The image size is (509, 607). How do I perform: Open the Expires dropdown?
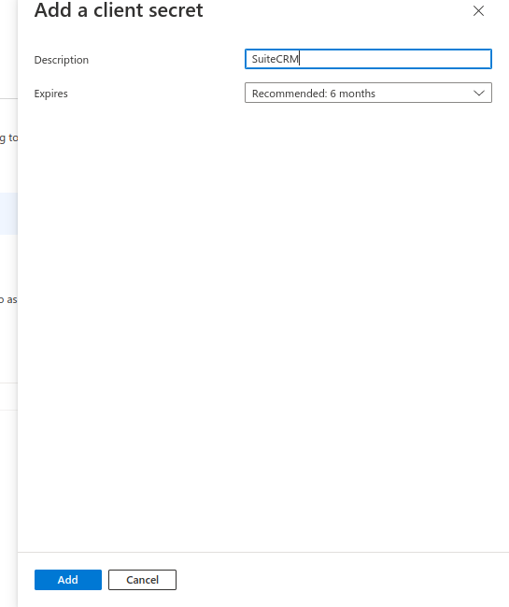tap(368, 93)
